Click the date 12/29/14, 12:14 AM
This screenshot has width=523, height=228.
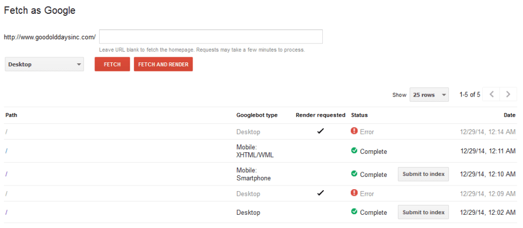[x=488, y=132]
